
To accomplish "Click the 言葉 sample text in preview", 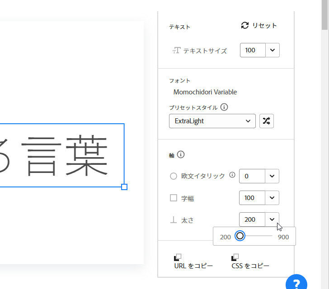I will coord(65,155).
